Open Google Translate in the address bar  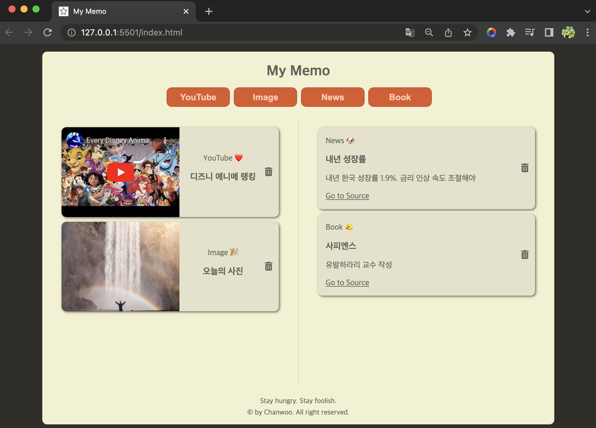(409, 32)
